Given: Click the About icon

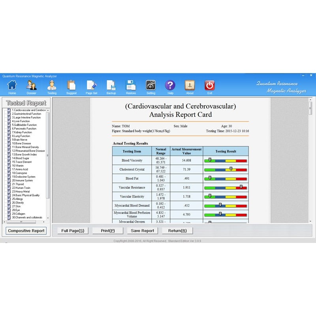Looking at the screenshot, I should tap(190, 85).
